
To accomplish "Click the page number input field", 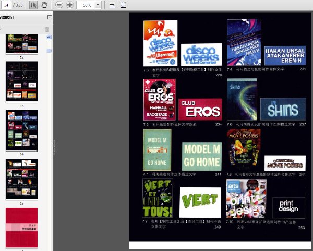I will [x=6, y=5].
